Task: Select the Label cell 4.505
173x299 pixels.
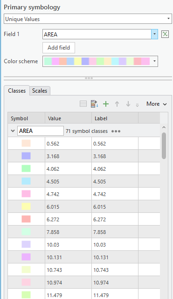Action: pyautogui.click(x=115, y=181)
